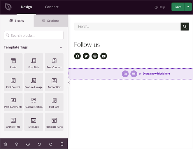This screenshot has height=149, width=193.
Task: Click the magnifier icon in Search blocks
Action: tap(8, 35)
